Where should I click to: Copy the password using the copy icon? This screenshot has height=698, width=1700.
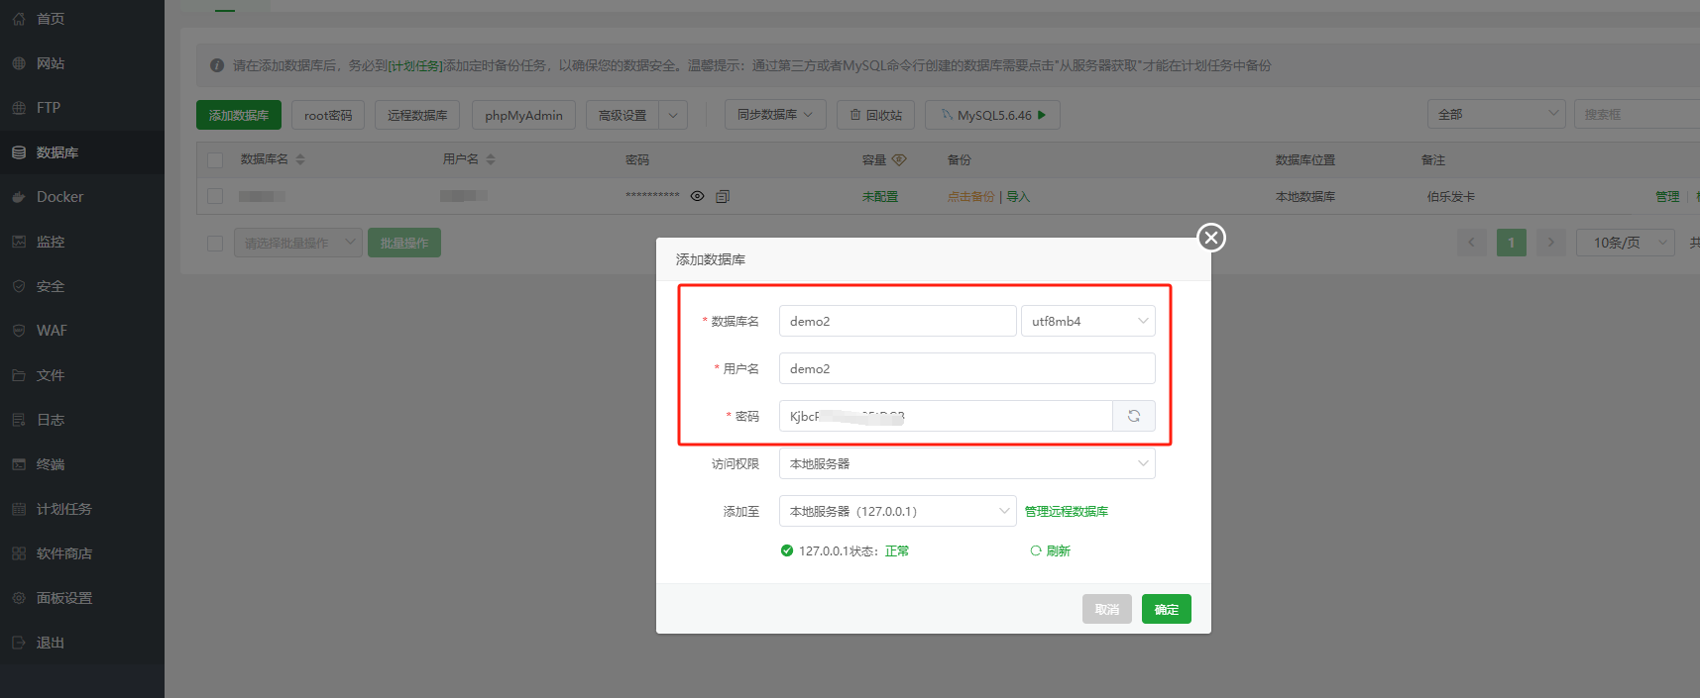click(x=723, y=196)
